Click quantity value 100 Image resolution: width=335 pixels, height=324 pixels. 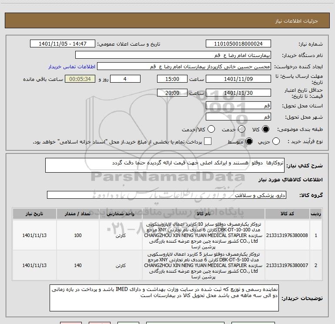[78, 235]
